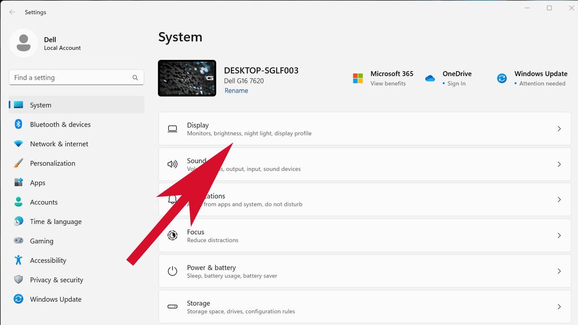Click the Microsoft 365 logo
This screenshot has width=578, height=325.
[357, 78]
